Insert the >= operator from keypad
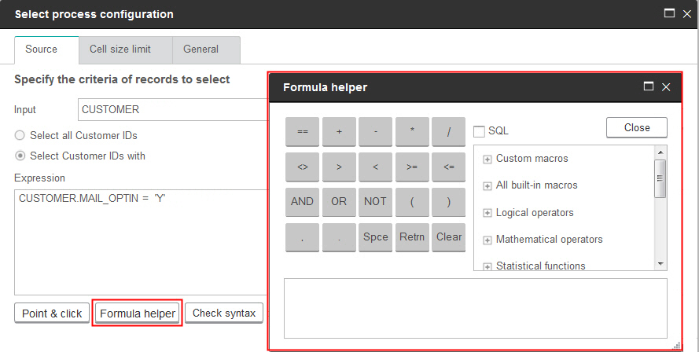699x352 pixels. (x=412, y=167)
